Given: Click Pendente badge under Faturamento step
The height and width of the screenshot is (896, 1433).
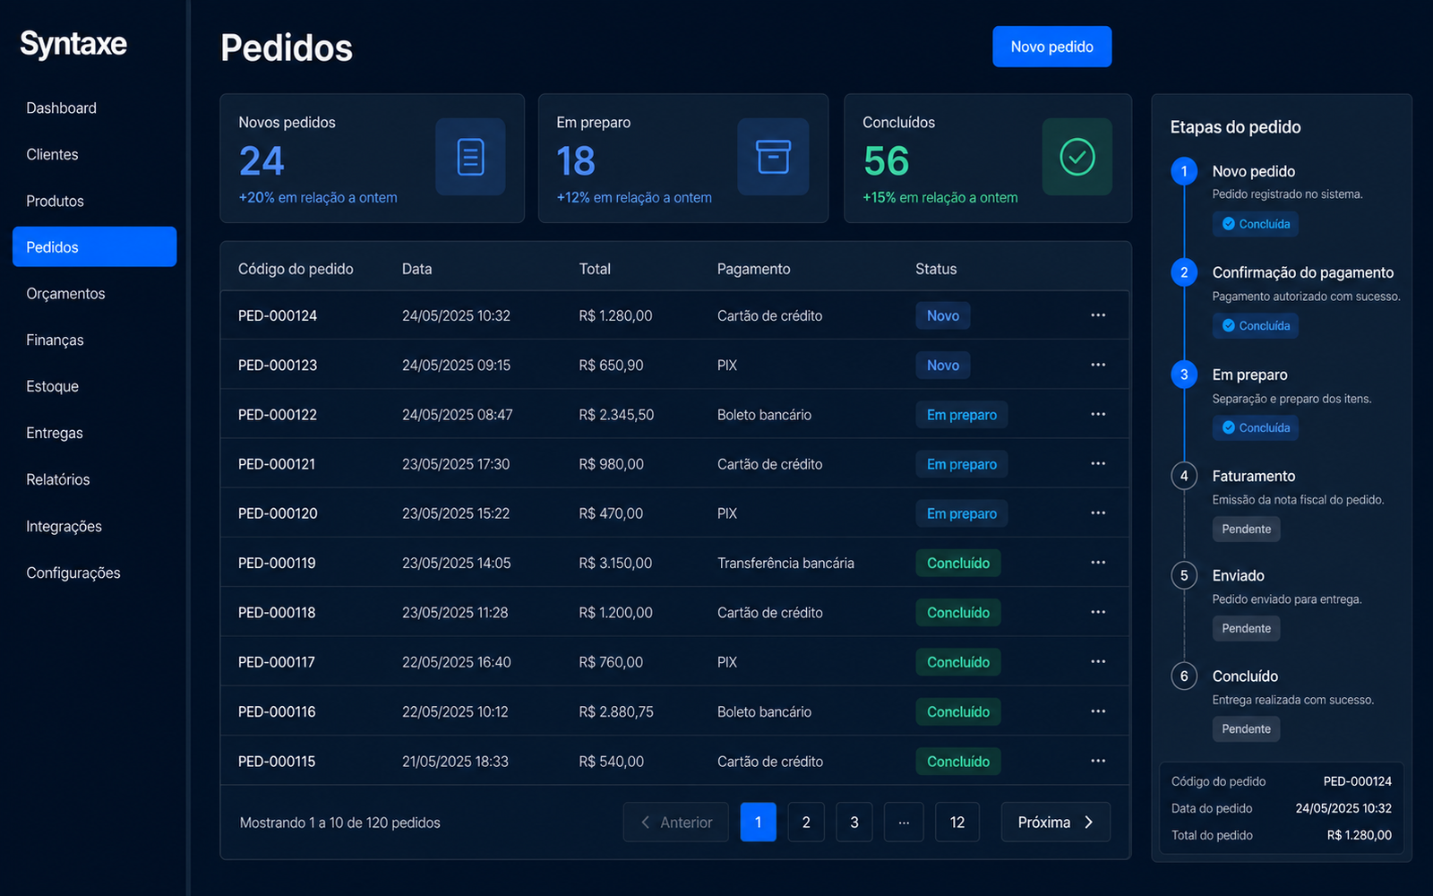Looking at the screenshot, I should tap(1247, 529).
